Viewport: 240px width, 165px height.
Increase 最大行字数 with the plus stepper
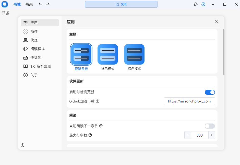coord(212,135)
